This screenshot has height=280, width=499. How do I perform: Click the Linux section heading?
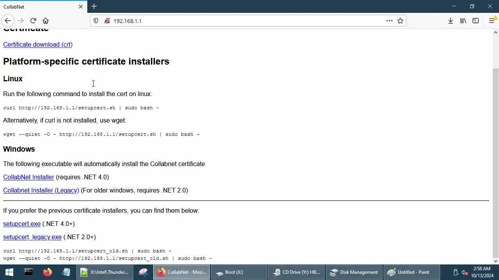[13, 79]
